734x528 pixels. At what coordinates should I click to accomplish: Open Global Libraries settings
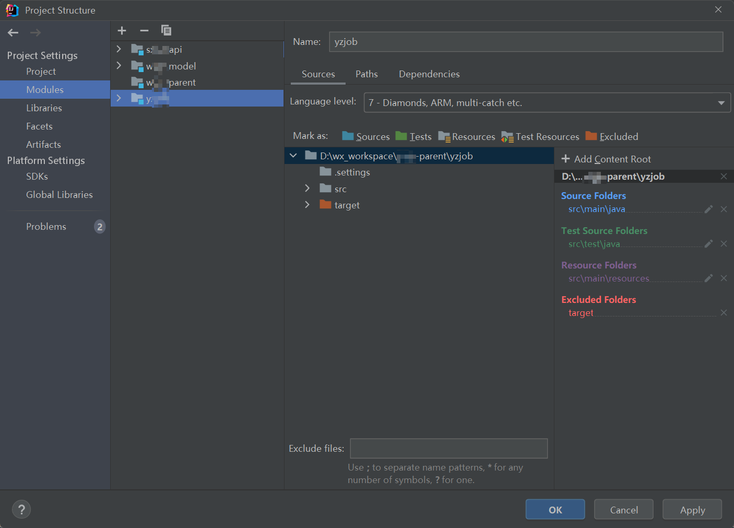click(x=60, y=195)
